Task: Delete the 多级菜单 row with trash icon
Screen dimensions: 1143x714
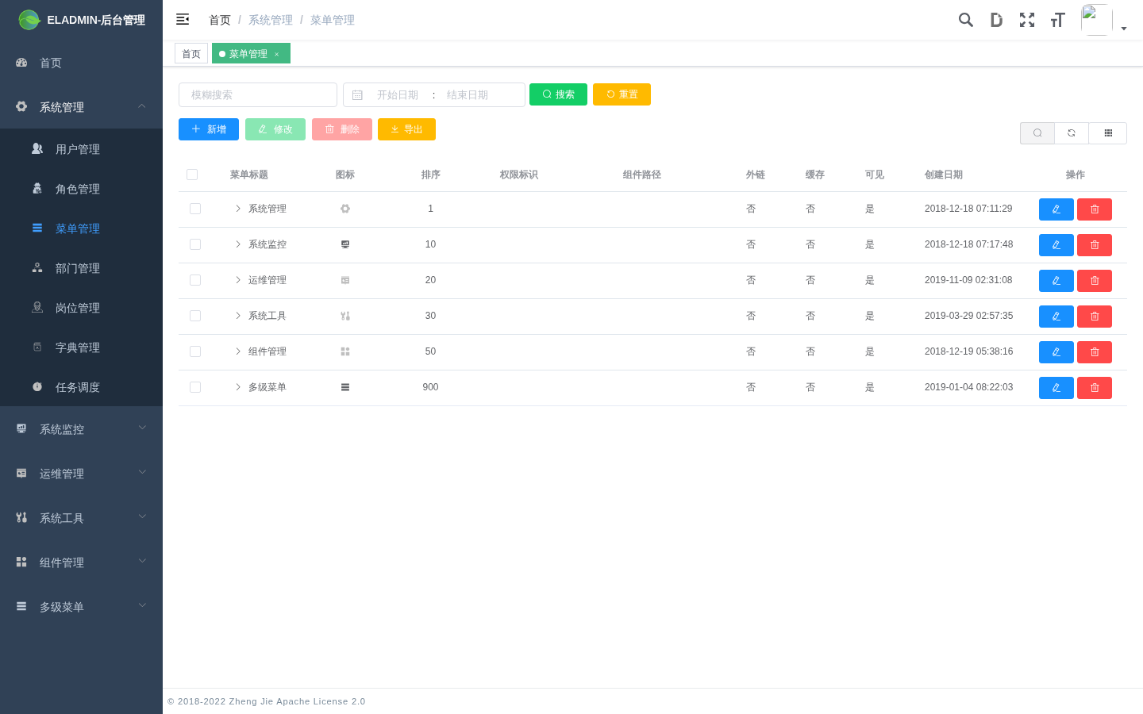Action: [1095, 388]
